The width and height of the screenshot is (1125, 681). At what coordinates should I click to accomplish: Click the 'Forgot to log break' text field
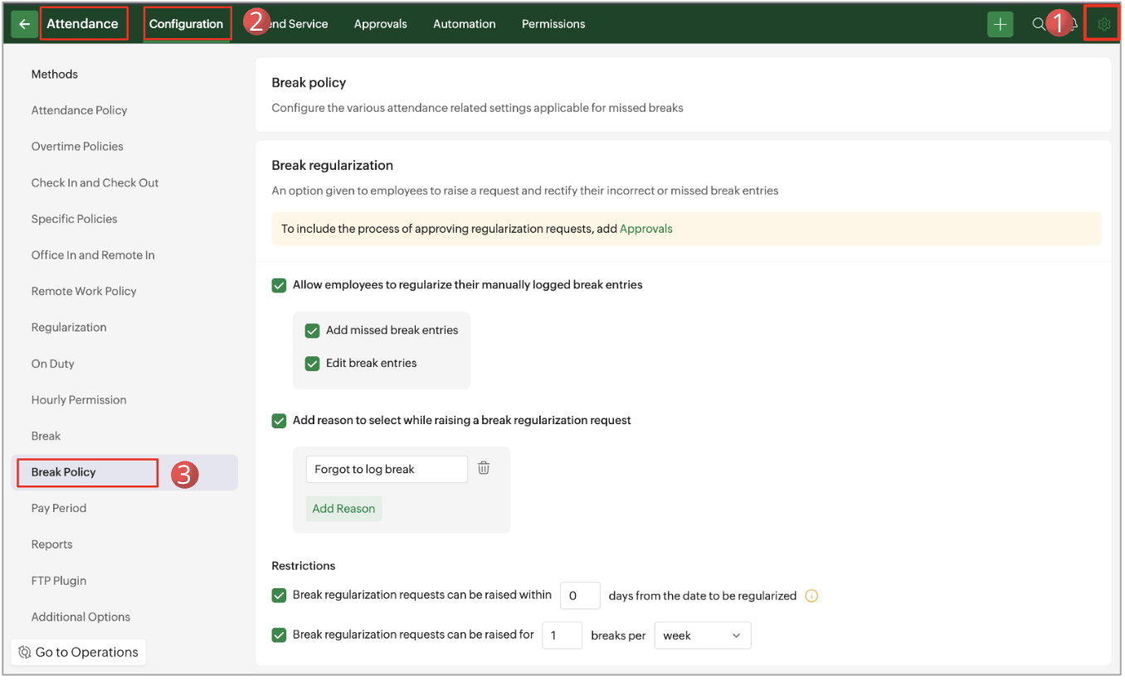(386, 469)
